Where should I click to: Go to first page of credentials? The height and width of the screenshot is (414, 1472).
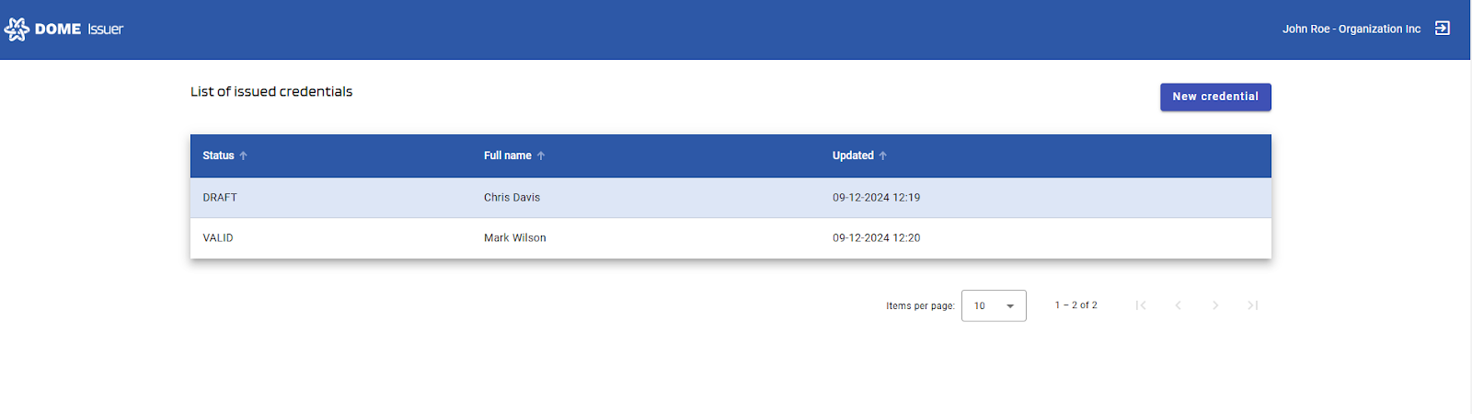(x=1141, y=305)
